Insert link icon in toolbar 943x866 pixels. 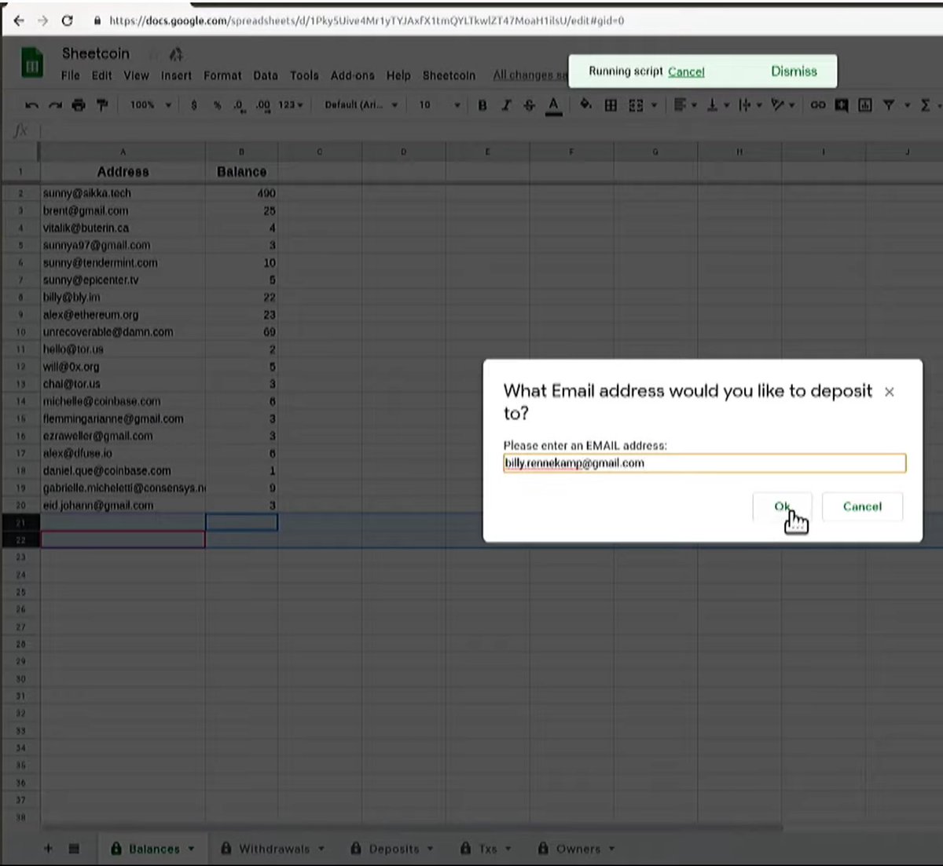(x=818, y=105)
